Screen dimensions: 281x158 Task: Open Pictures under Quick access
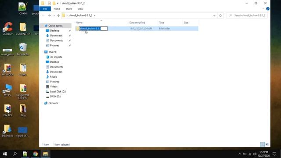(54, 46)
